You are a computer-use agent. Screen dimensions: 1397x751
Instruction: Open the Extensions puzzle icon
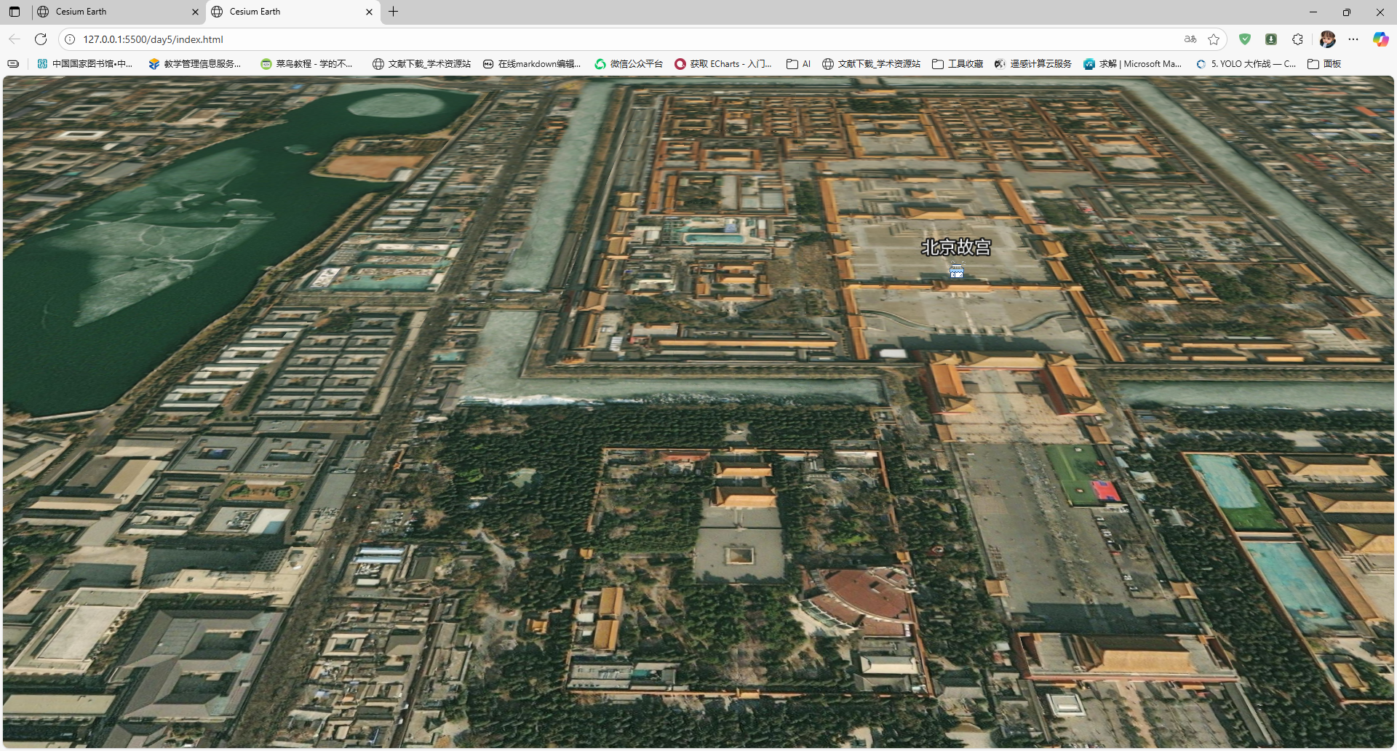click(x=1297, y=39)
